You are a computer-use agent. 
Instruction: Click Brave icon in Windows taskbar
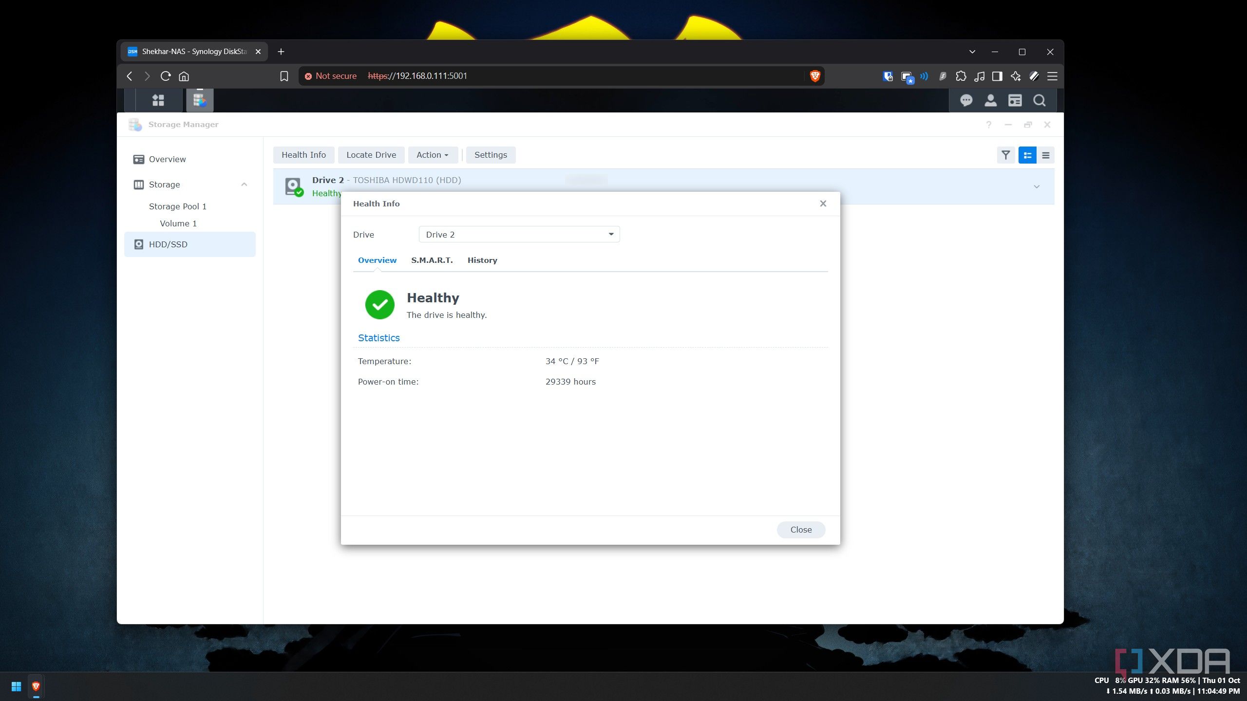pyautogui.click(x=36, y=686)
